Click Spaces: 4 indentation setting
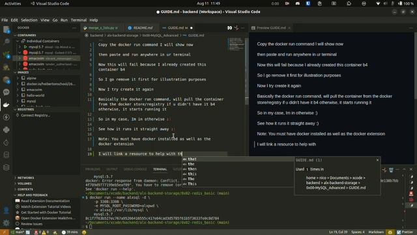The image size is (417, 235). (x=358, y=232)
